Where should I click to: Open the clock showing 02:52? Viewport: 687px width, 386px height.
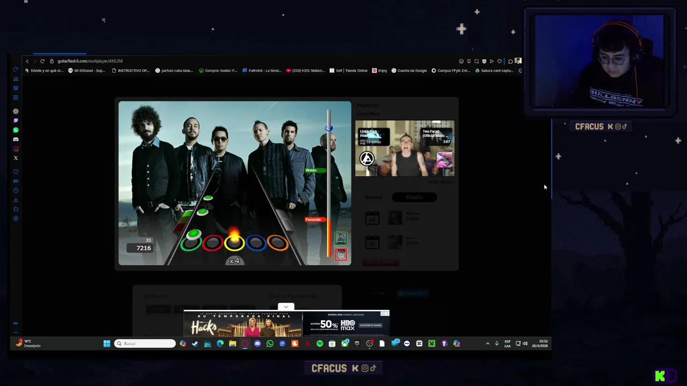click(540, 344)
